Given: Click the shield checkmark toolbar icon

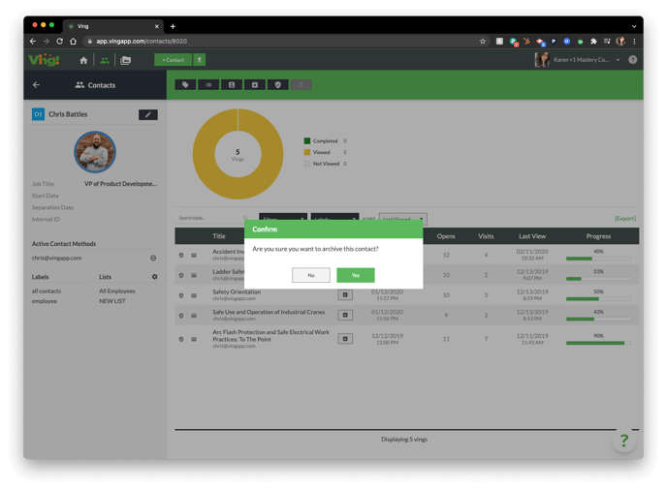Looking at the screenshot, I should 278,85.
